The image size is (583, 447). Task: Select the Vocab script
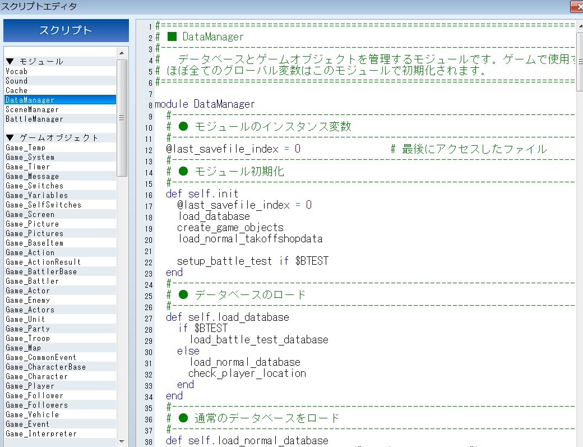(60, 71)
